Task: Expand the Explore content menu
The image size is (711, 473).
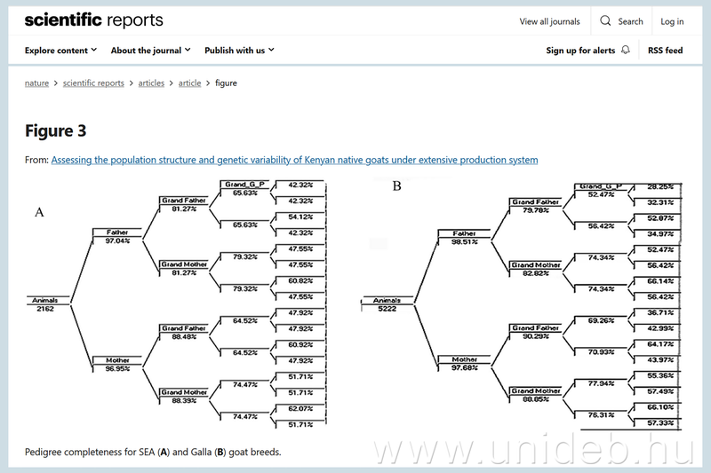Action: (61, 51)
